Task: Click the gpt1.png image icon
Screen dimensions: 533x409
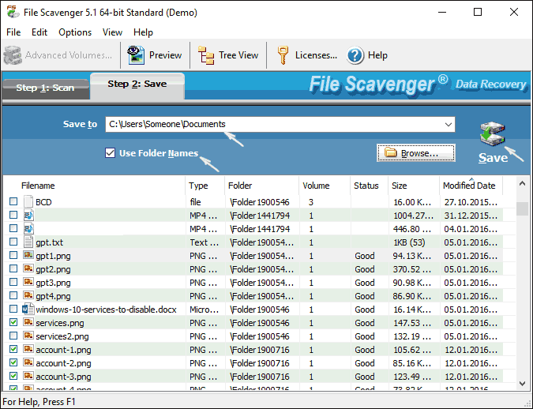Action: (x=28, y=255)
